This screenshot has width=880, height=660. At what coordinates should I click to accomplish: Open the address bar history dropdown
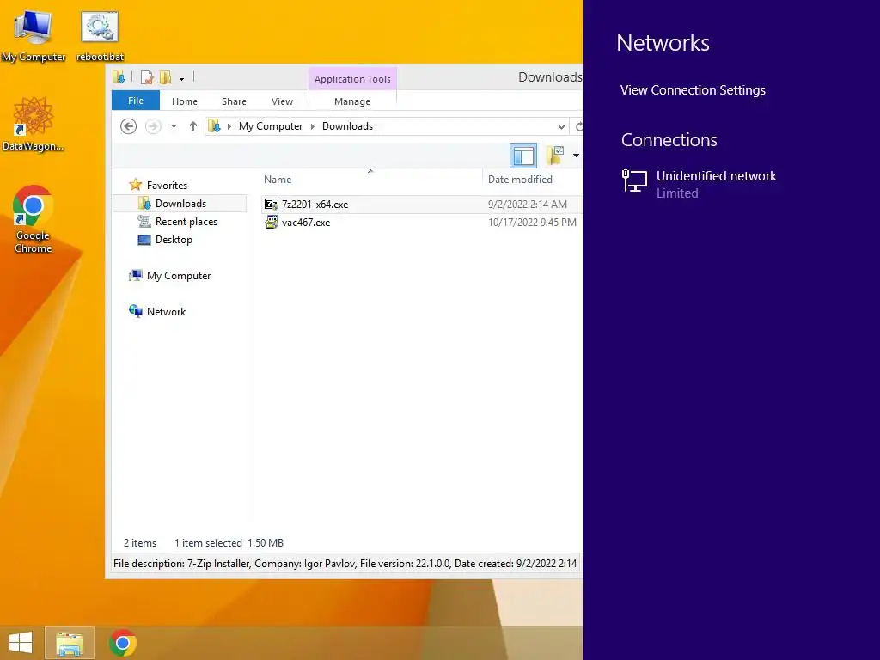tap(561, 127)
